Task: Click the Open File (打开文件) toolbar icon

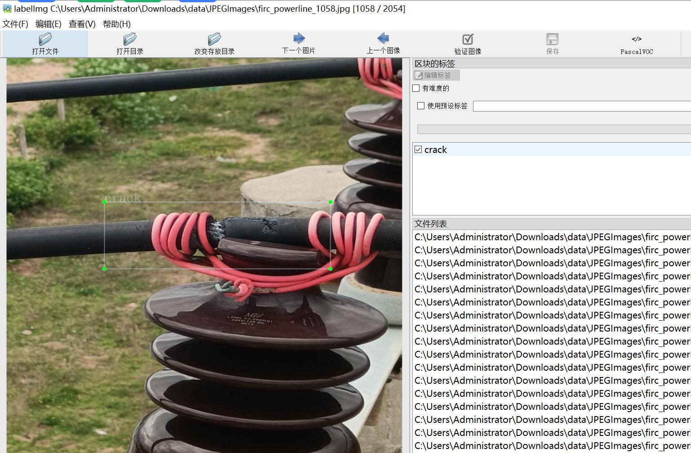Action: [45, 40]
